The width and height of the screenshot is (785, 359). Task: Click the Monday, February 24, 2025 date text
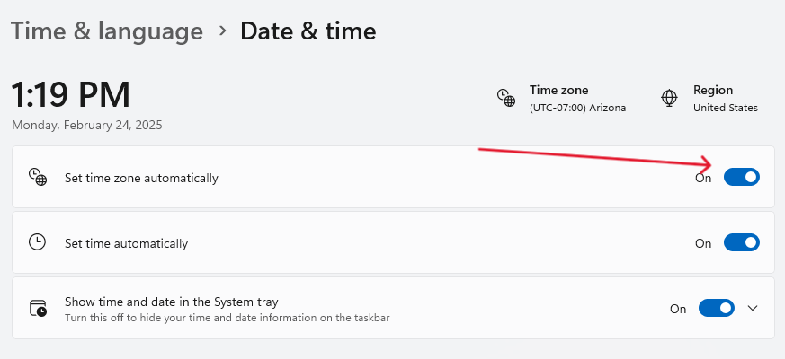coord(87,125)
